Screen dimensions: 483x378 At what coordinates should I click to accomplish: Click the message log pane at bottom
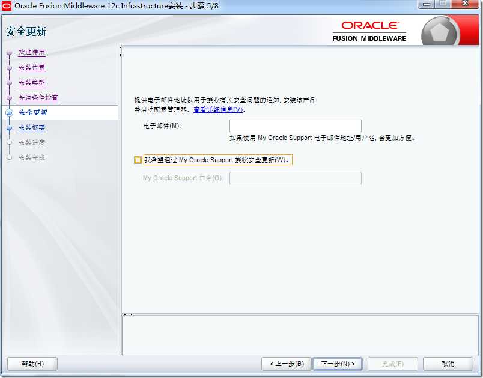300,335
